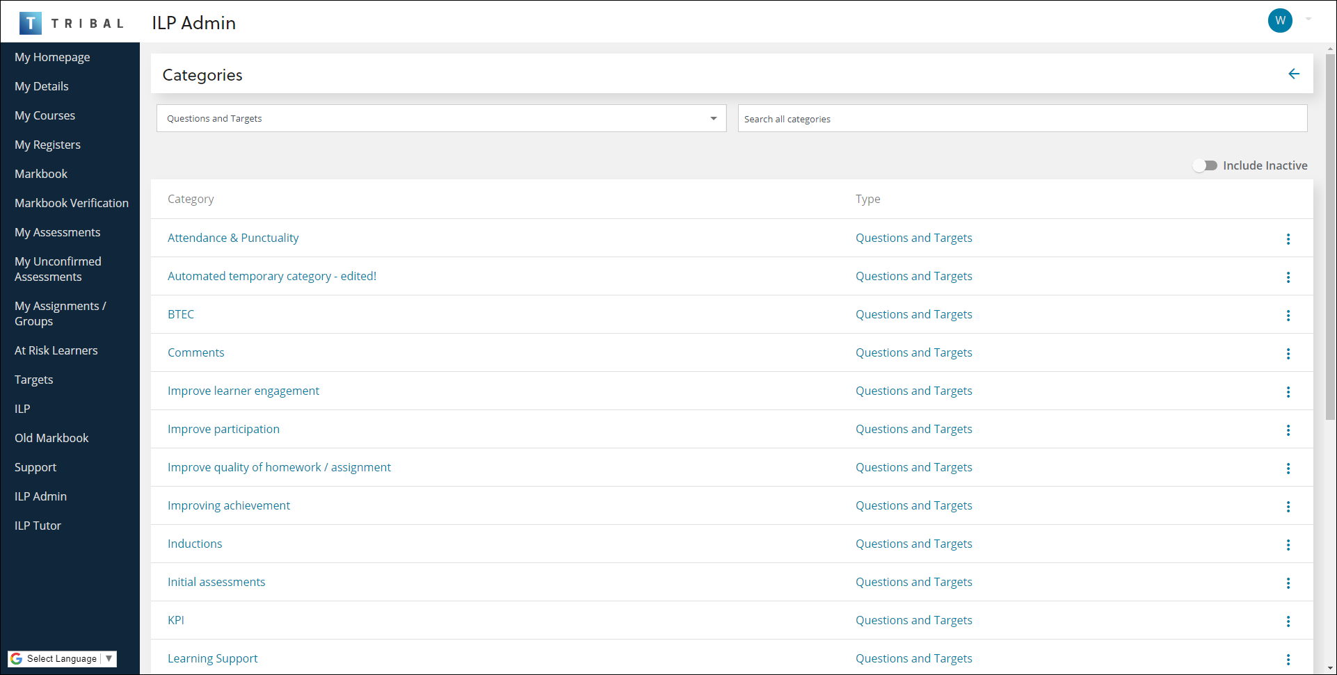
Task: Open options for Improve quality of homework row
Action: click(1288, 469)
